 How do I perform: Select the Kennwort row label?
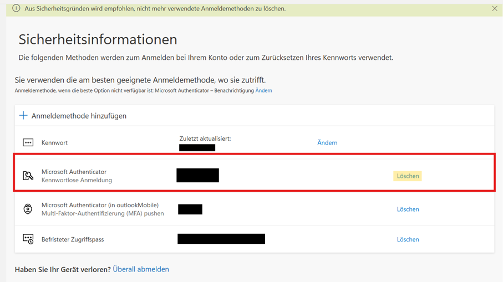tap(54, 142)
